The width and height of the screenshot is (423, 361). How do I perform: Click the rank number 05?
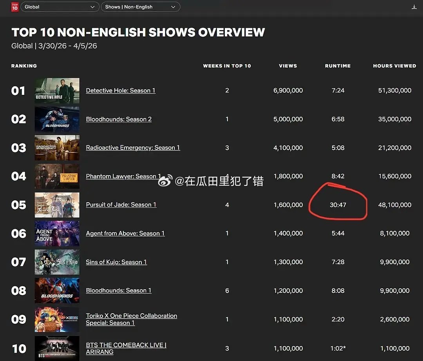[19, 205]
